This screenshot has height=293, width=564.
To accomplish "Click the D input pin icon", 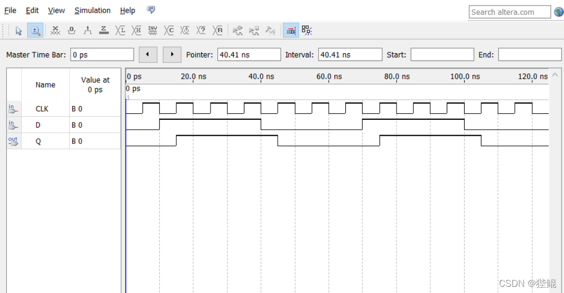I will point(13,125).
